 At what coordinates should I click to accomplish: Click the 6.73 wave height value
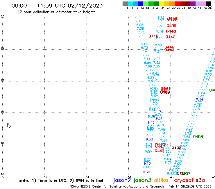click(x=144, y=47)
